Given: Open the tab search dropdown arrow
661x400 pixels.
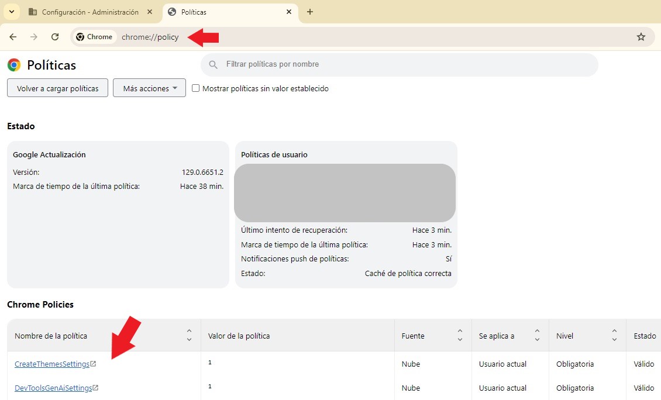Looking at the screenshot, I should (x=12, y=12).
